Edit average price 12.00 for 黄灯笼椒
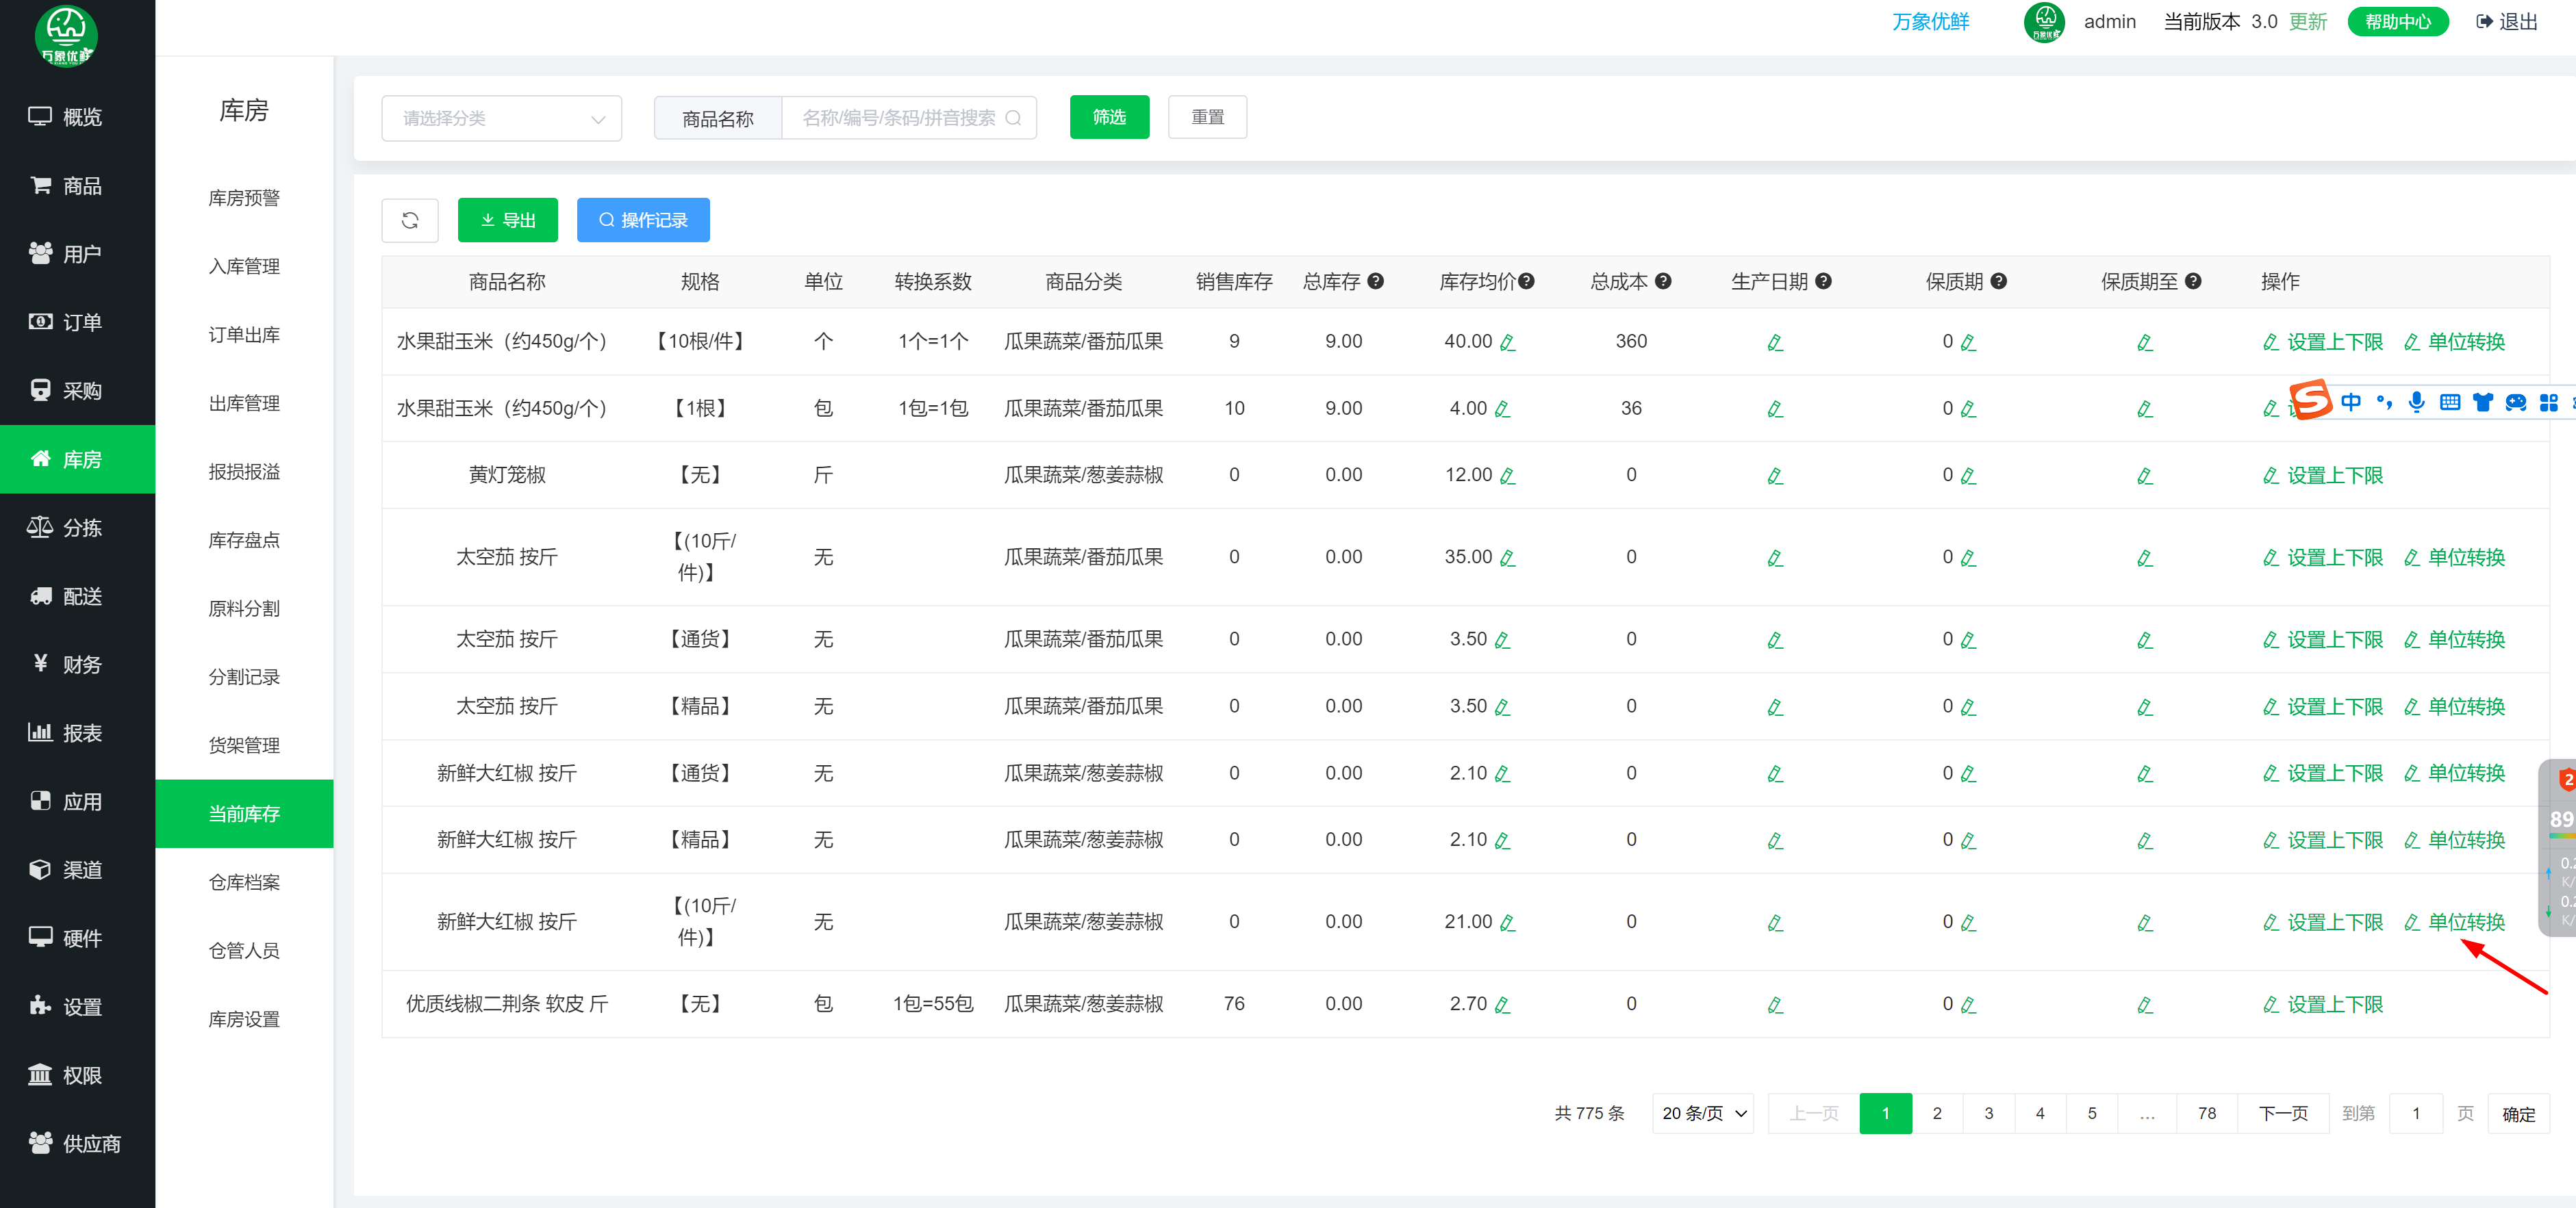 point(1508,476)
